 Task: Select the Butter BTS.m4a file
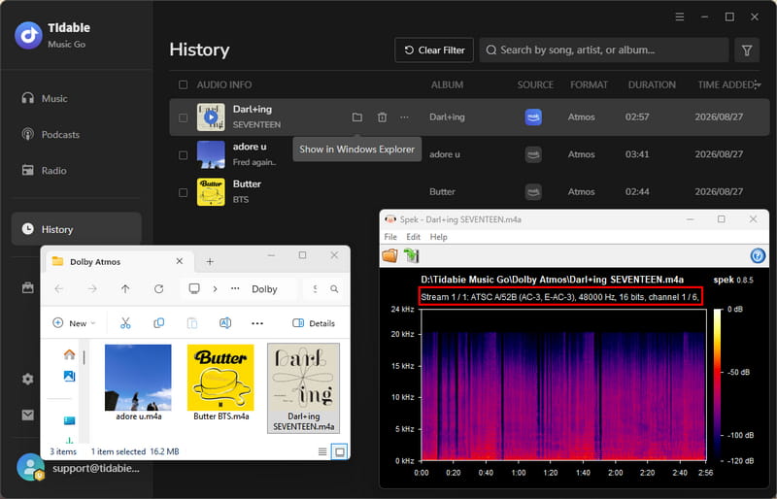click(220, 383)
